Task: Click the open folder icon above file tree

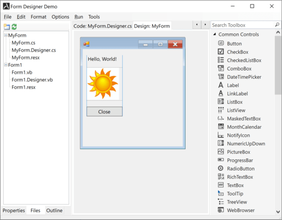Action: point(7,27)
